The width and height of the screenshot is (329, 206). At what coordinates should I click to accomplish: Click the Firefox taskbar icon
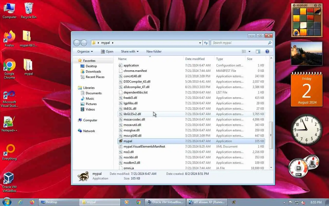(32, 202)
